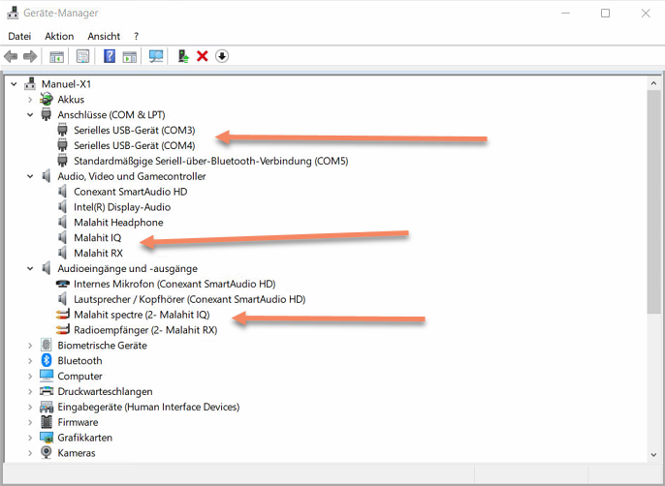665x486 pixels.
Task: Click the Firmware chip icon
Action: (47, 422)
